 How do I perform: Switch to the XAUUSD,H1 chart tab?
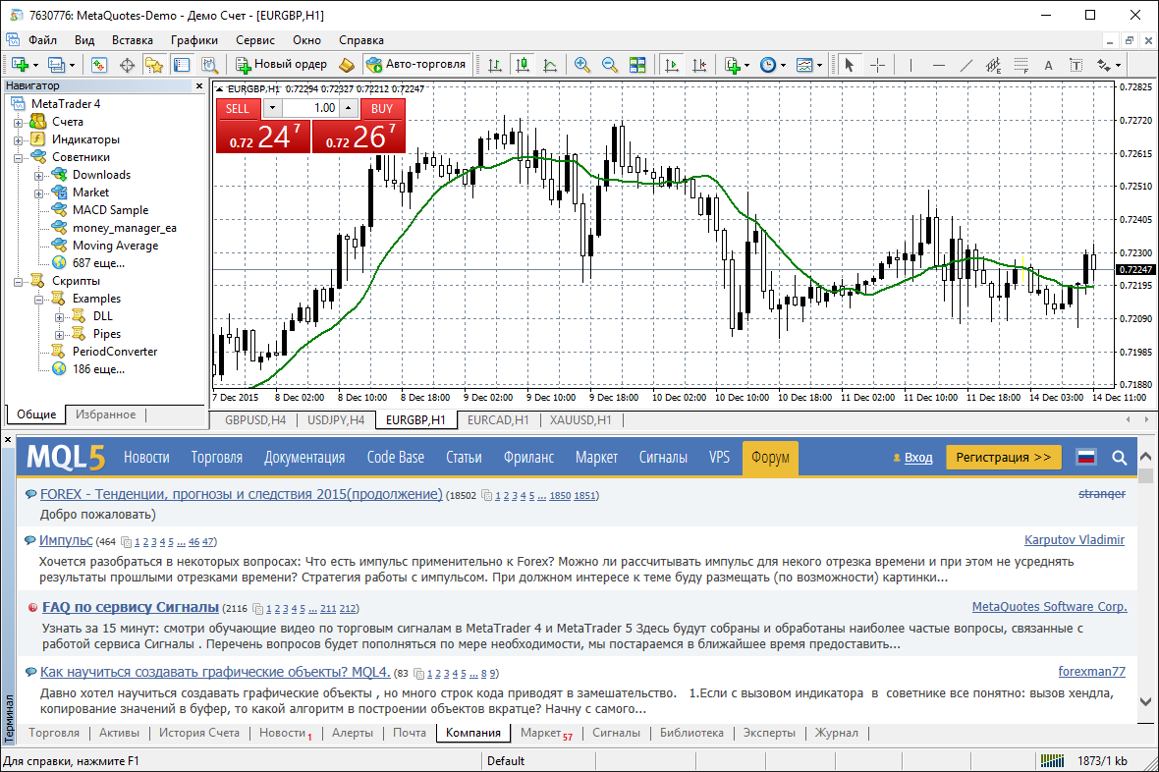tap(579, 420)
